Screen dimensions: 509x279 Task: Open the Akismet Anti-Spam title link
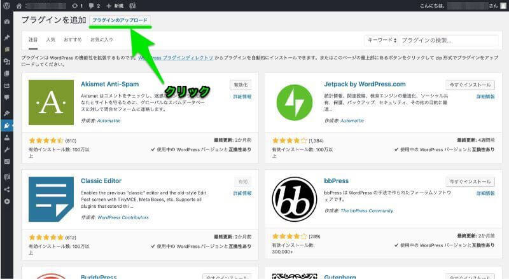pyautogui.click(x=109, y=84)
